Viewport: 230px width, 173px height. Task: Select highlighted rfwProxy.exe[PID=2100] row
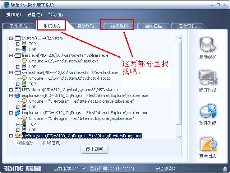(x=82, y=136)
